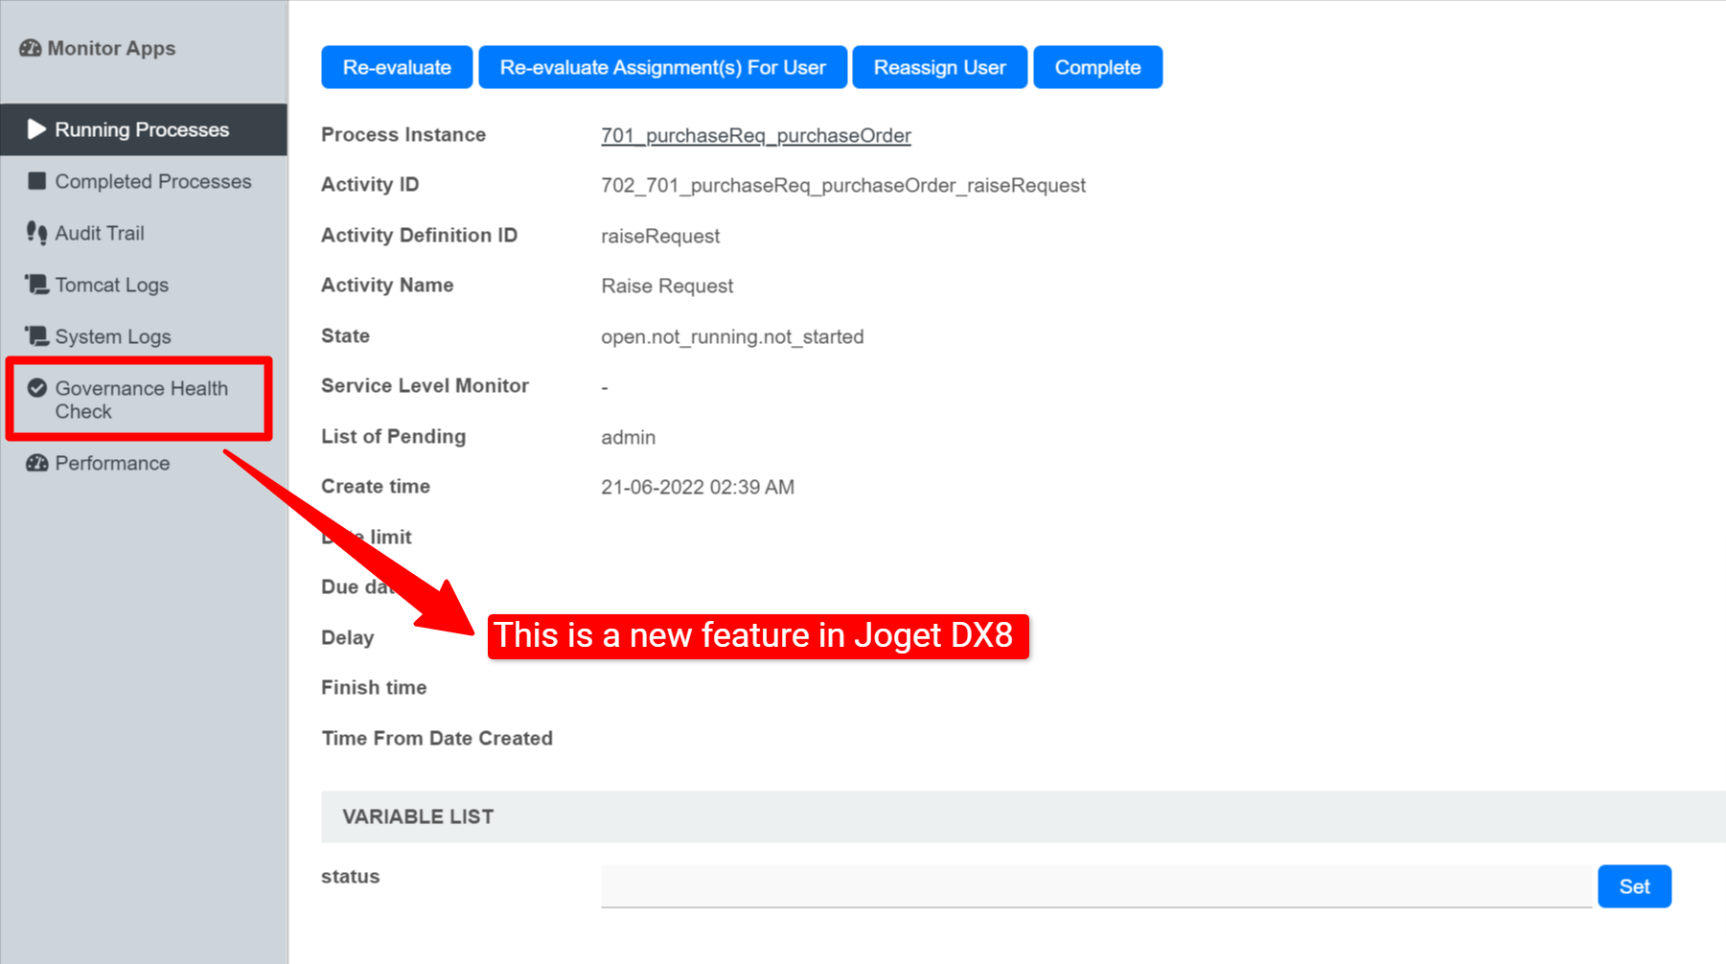This screenshot has width=1726, height=964.
Task: View Tomcat Logs
Action: pos(144,285)
